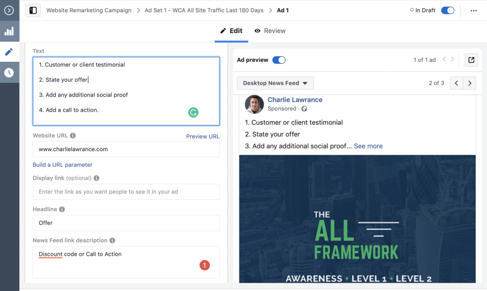The width and height of the screenshot is (487, 291).
Task: Go to previous preview placement arrow
Action: tap(456, 83)
